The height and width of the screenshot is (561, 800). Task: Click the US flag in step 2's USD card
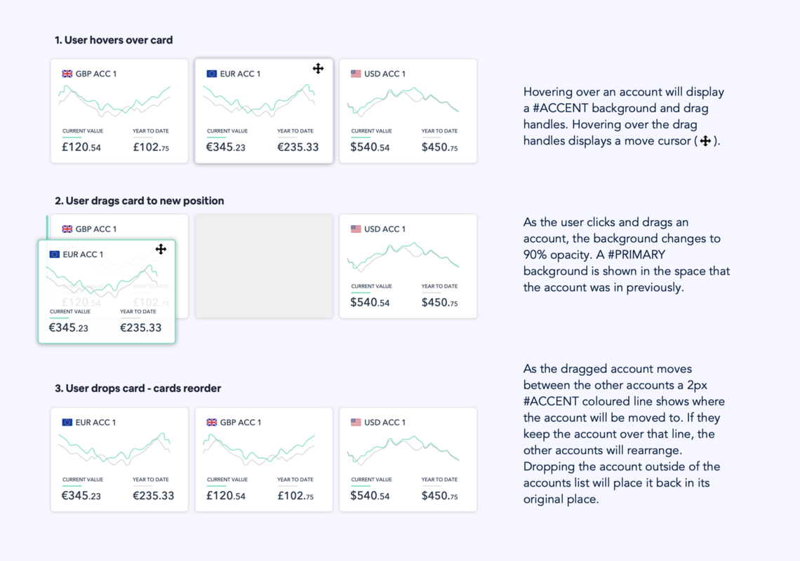356,229
